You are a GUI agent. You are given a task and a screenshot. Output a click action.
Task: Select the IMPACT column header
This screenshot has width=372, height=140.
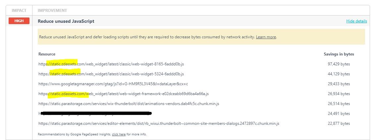(x=19, y=11)
